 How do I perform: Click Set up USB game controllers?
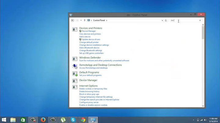(x=91, y=53)
